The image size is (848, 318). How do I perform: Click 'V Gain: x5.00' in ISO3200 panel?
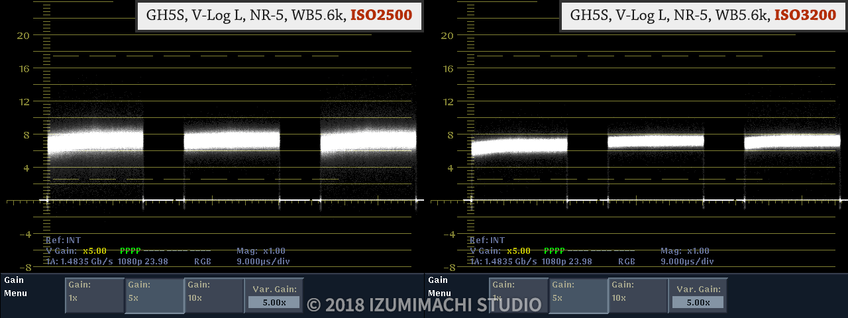pyautogui.click(x=500, y=251)
